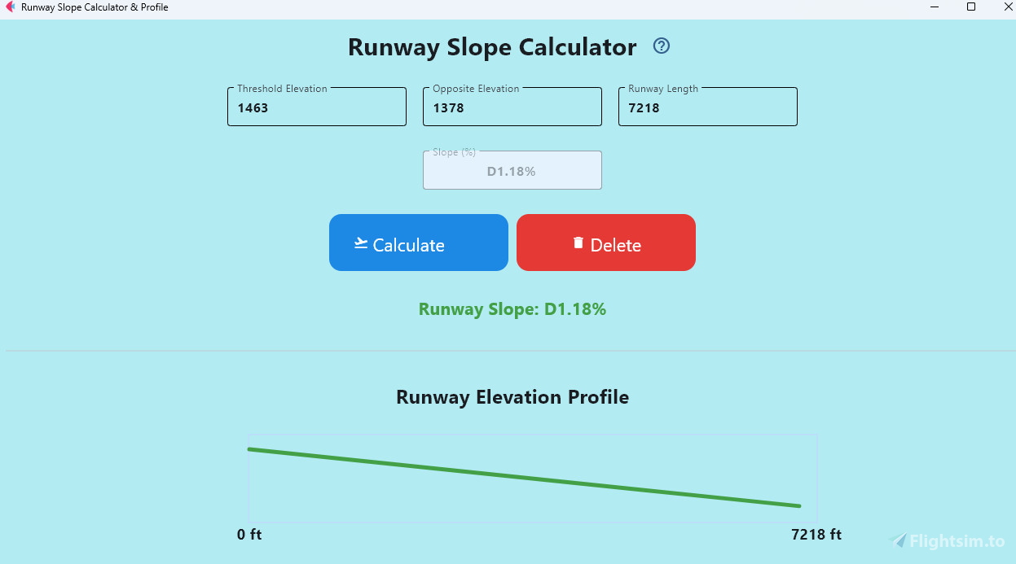This screenshot has width=1016, height=564.
Task: Click the takeoff airplane icon inside Calculate
Action: click(360, 243)
